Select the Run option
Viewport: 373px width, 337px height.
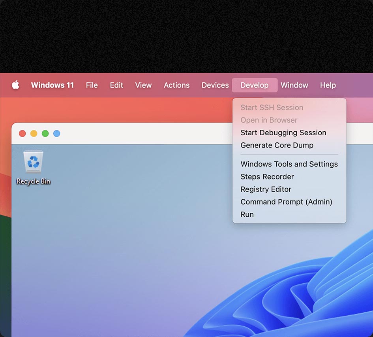(247, 214)
